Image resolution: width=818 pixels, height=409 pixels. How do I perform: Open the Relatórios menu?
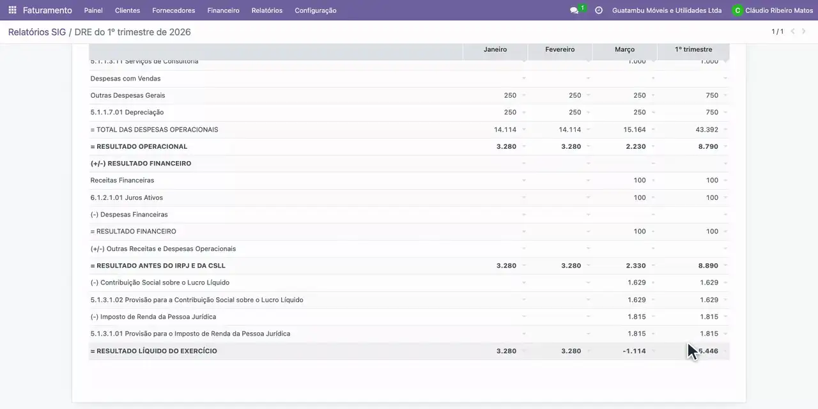pyautogui.click(x=266, y=10)
